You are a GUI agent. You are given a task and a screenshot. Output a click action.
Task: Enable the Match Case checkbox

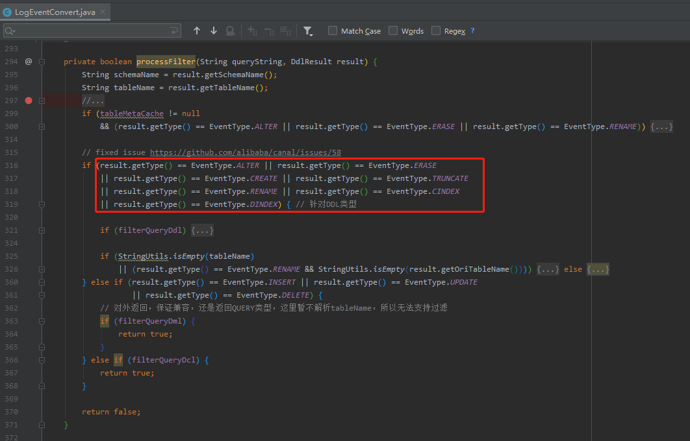pyautogui.click(x=333, y=30)
